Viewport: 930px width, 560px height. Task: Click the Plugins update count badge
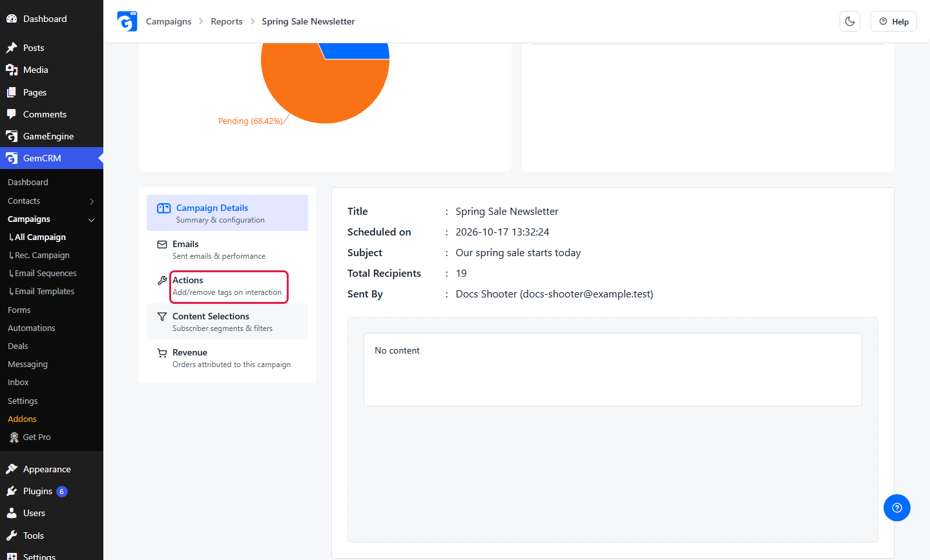[62, 492]
